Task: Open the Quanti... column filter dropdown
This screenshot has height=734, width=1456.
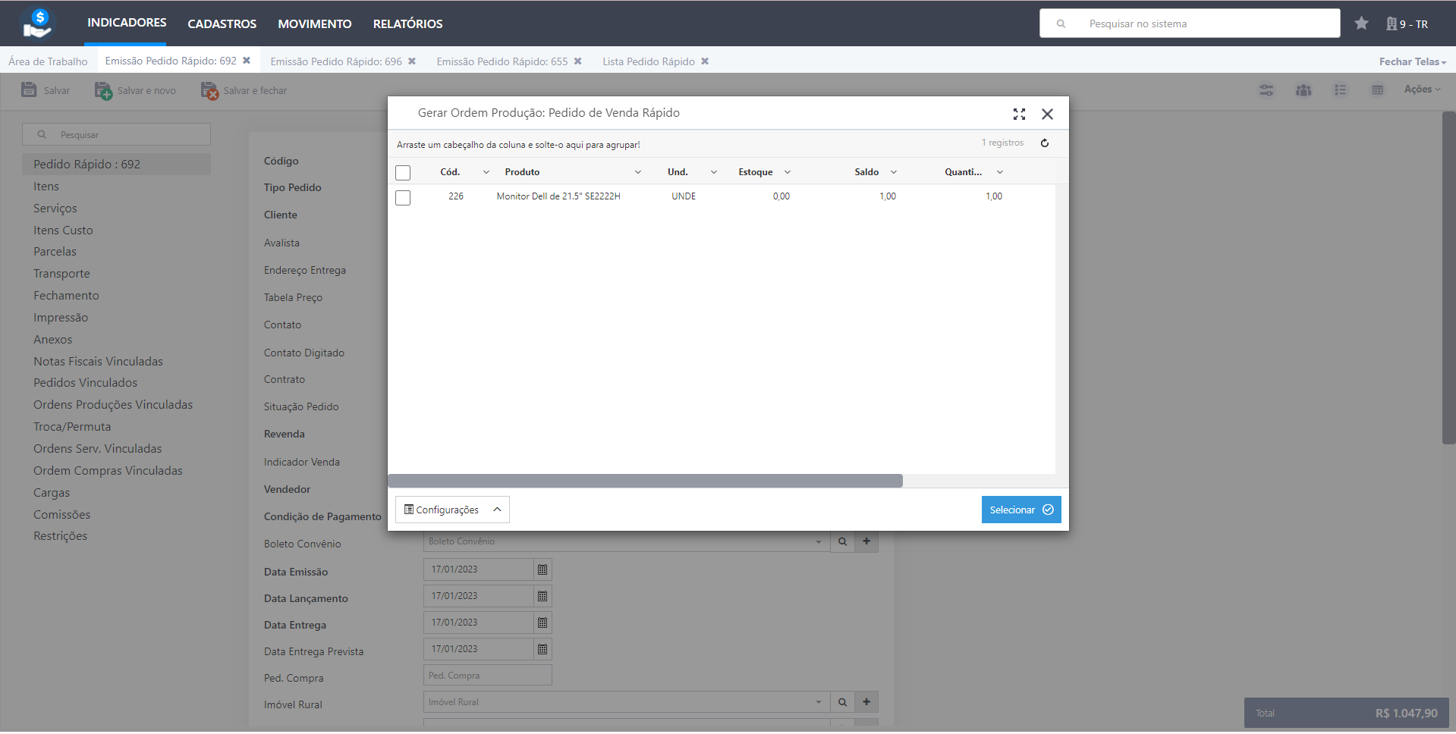Action: tap(1000, 172)
